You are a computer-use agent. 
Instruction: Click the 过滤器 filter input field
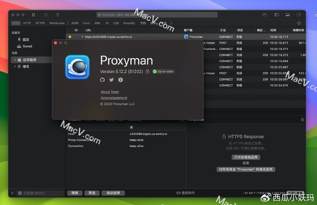[40, 193]
